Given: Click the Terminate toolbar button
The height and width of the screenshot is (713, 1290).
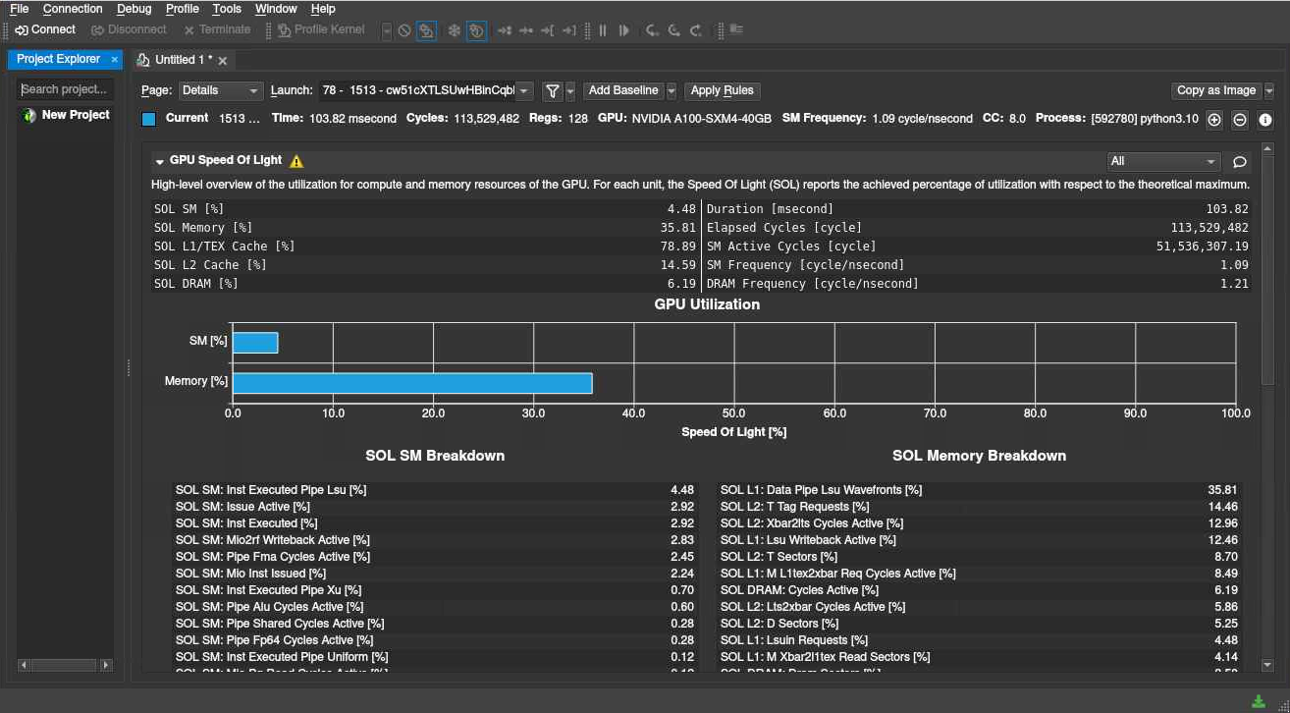Looking at the screenshot, I should tap(217, 30).
